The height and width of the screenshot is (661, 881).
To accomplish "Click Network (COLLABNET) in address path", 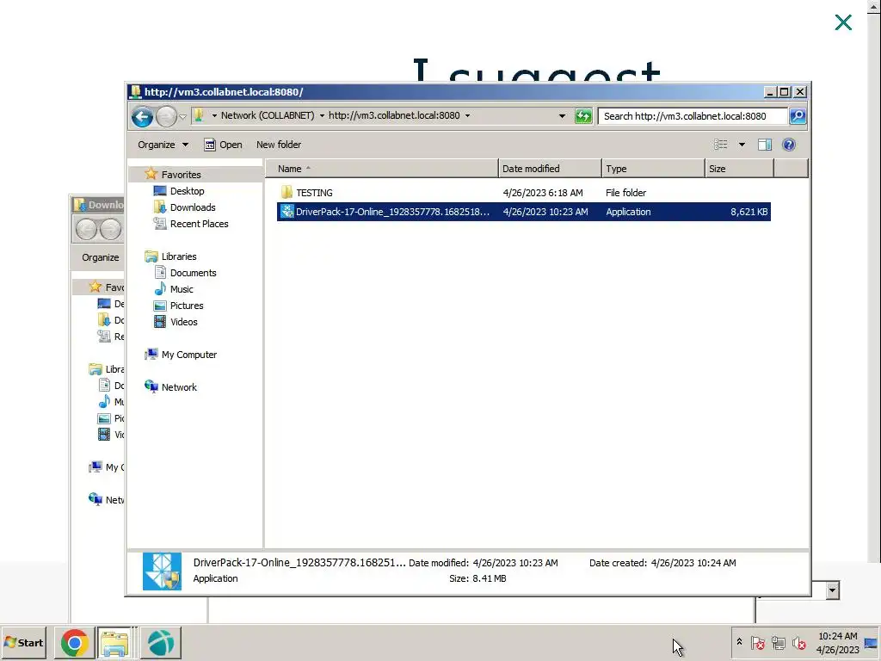I will point(268,115).
